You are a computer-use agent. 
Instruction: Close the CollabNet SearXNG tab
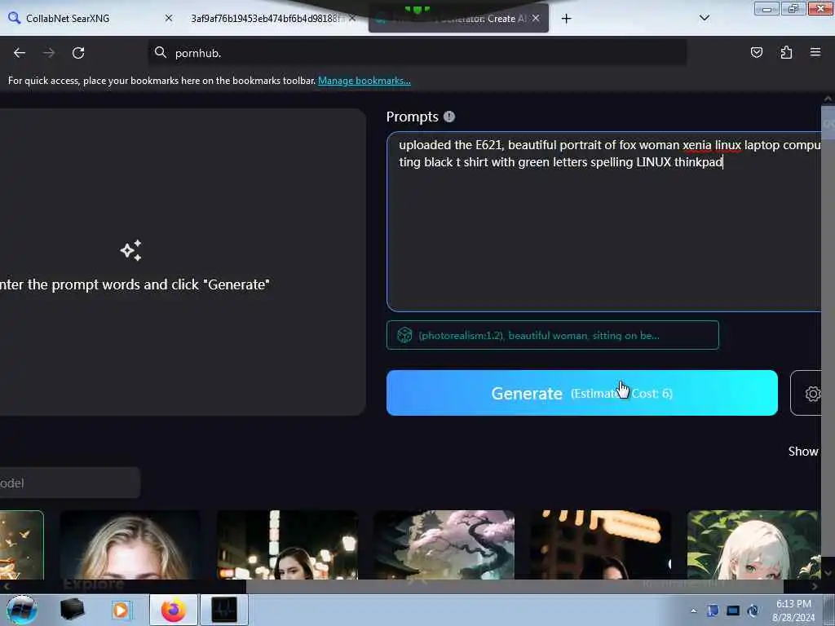[x=168, y=18]
